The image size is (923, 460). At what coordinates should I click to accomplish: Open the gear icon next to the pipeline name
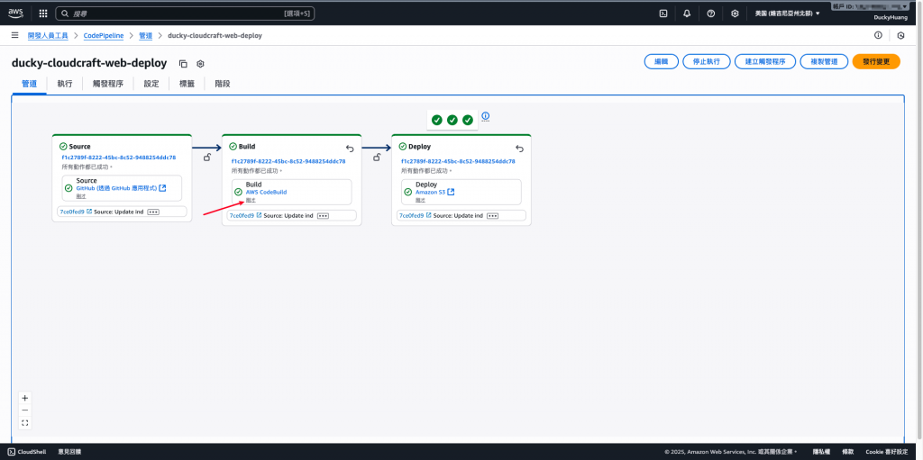(x=200, y=64)
